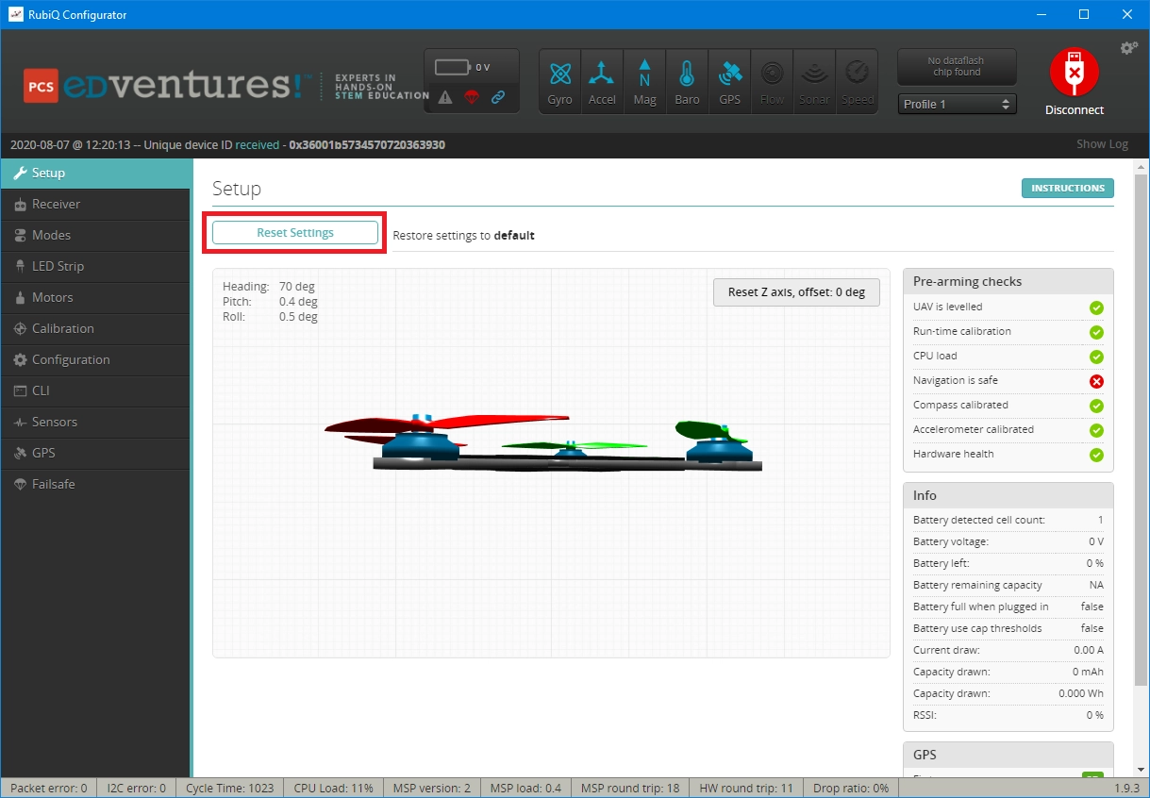The image size is (1150, 798).
Task: Click Drop ratio in status bar
Action: pos(849,788)
